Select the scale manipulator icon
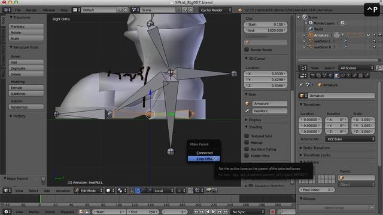The height and width of the screenshot is (215, 383). (x=149, y=191)
